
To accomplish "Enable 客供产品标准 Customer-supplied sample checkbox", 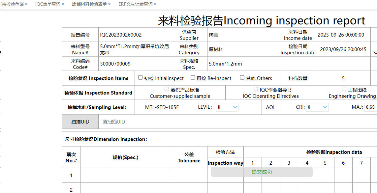I will 167,89.
